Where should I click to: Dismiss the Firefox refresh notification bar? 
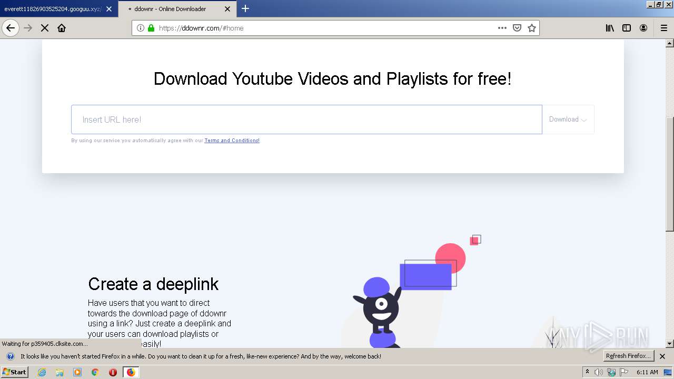[x=662, y=356]
